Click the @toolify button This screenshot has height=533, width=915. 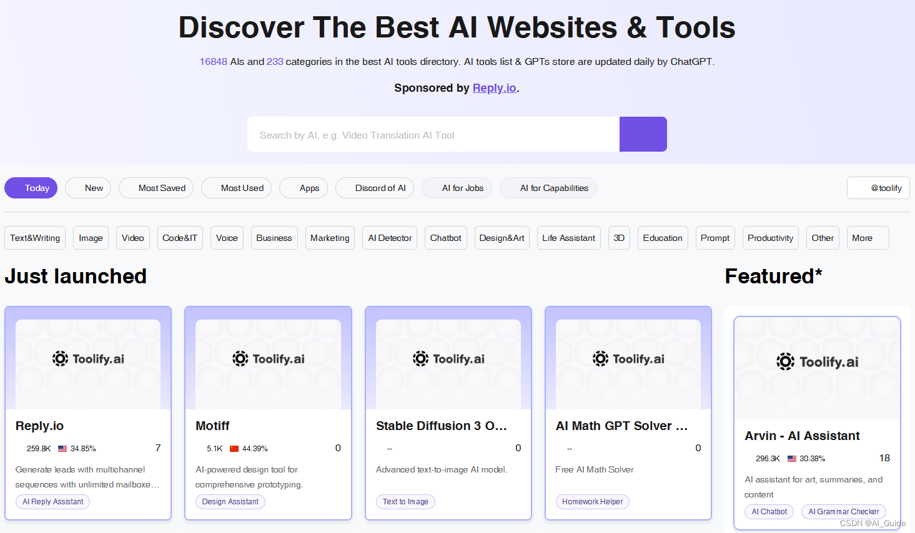tap(878, 188)
